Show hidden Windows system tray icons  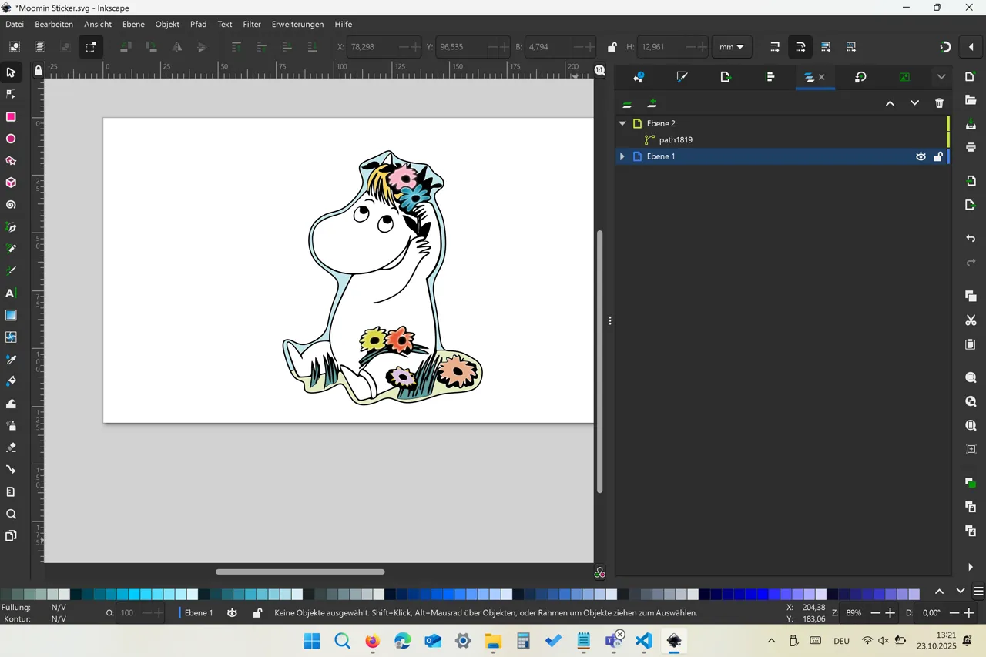pyautogui.click(x=771, y=641)
